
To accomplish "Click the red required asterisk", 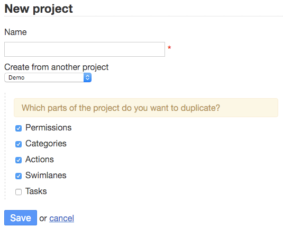I will pyautogui.click(x=169, y=48).
